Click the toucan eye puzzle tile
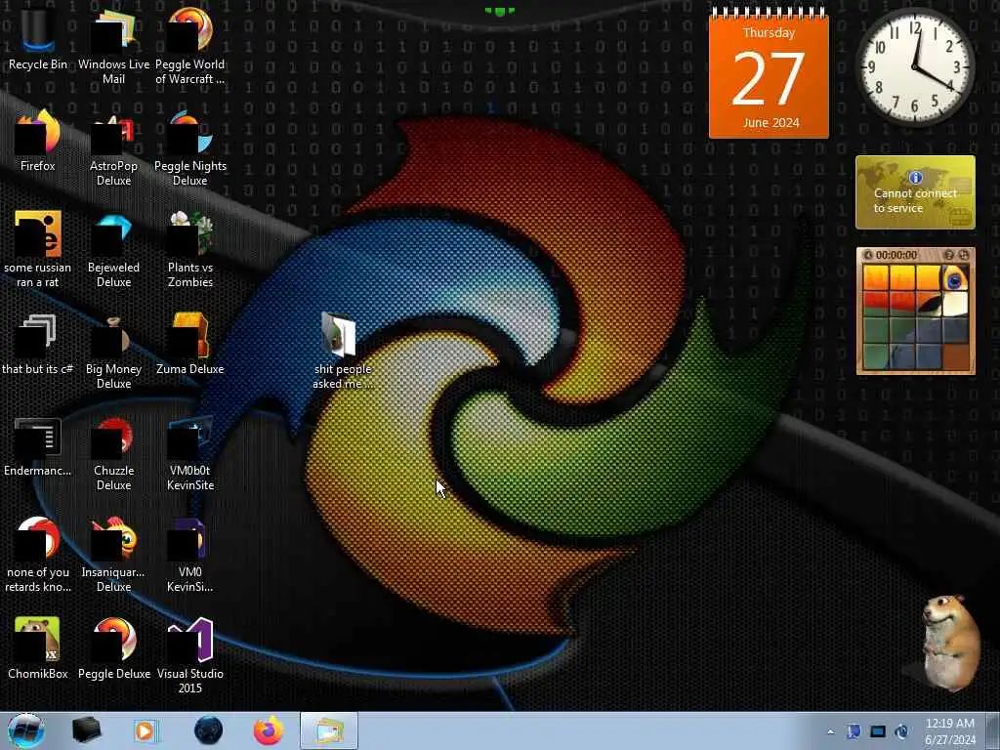The width and height of the screenshot is (1000, 750). (955, 278)
